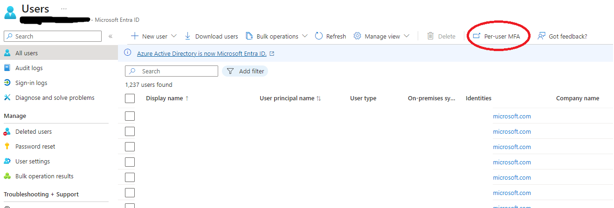614x208 pixels.
Task: Click the User type column header
Action: coord(363,98)
